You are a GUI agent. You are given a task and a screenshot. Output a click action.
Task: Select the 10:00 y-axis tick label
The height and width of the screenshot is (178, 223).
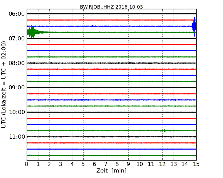coord(17,112)
